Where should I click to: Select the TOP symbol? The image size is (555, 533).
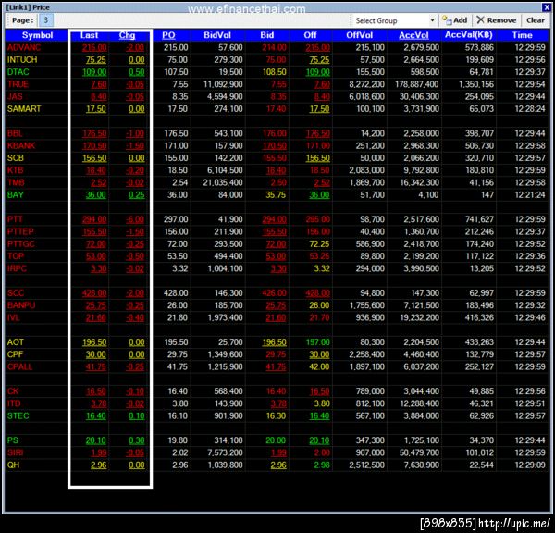pos(16,256)
